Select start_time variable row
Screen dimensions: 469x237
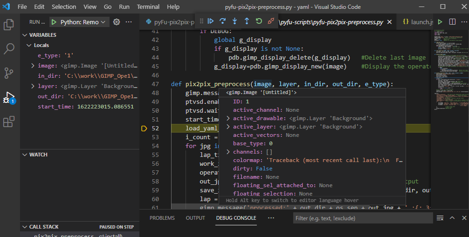click(80, 107)
